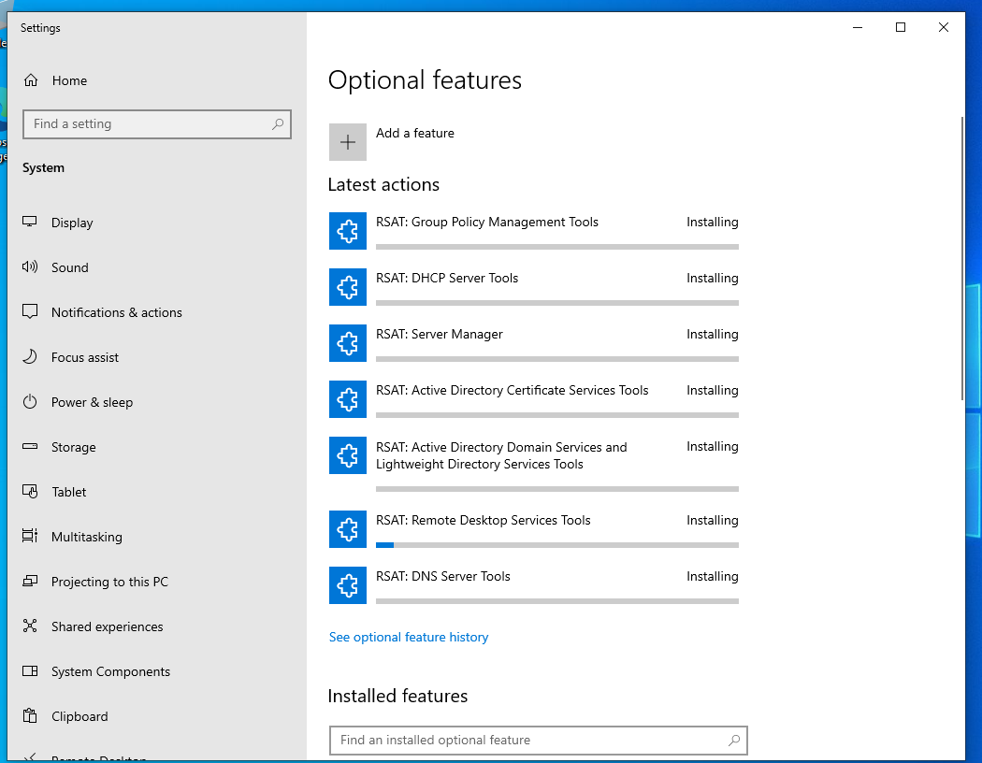Viewport: 982px width, 763px height.
Task: Minimize the Settings window
Action: click(858, 27)
